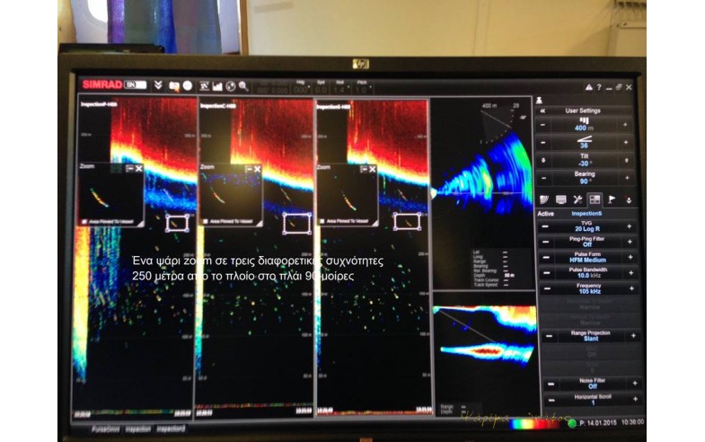
Task: Increase range with plus on 400 m
Action: pyautogui.click(x=625, y=125)
